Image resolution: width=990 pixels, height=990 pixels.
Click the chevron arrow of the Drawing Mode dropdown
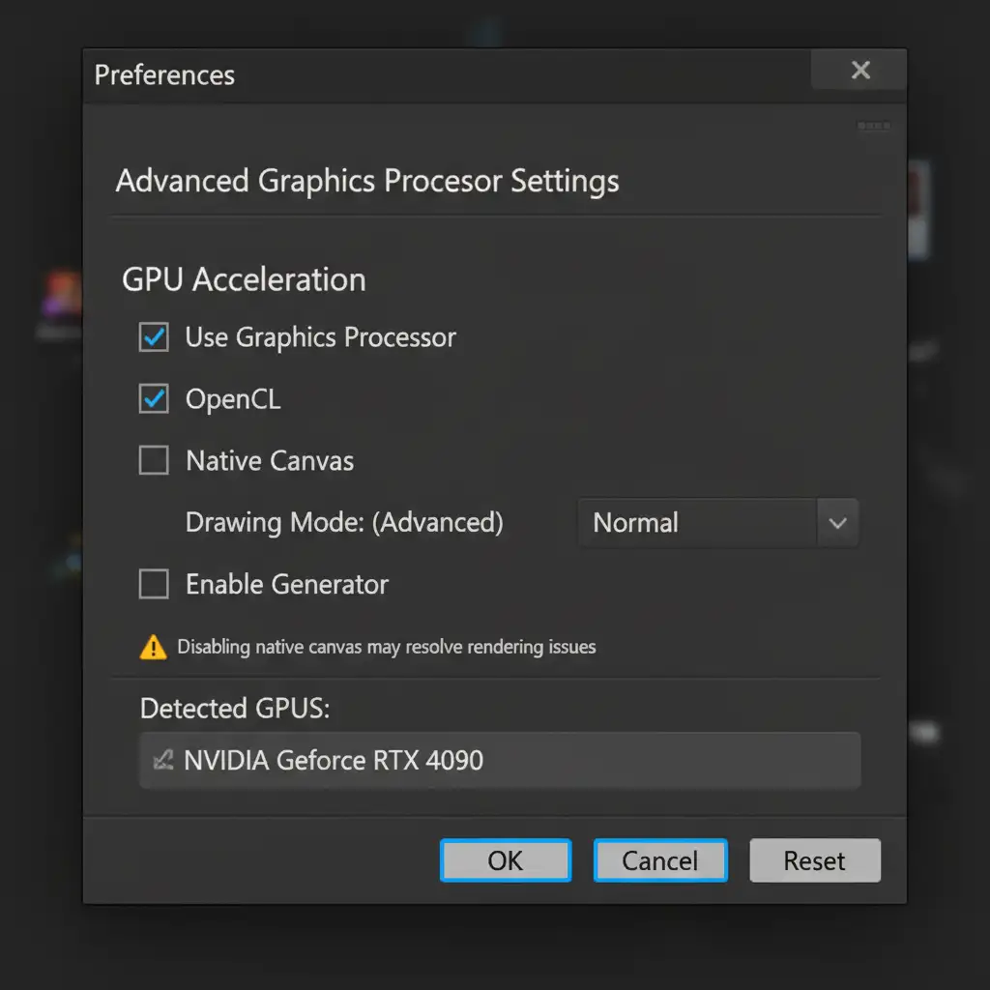click(x=837, y=523)
